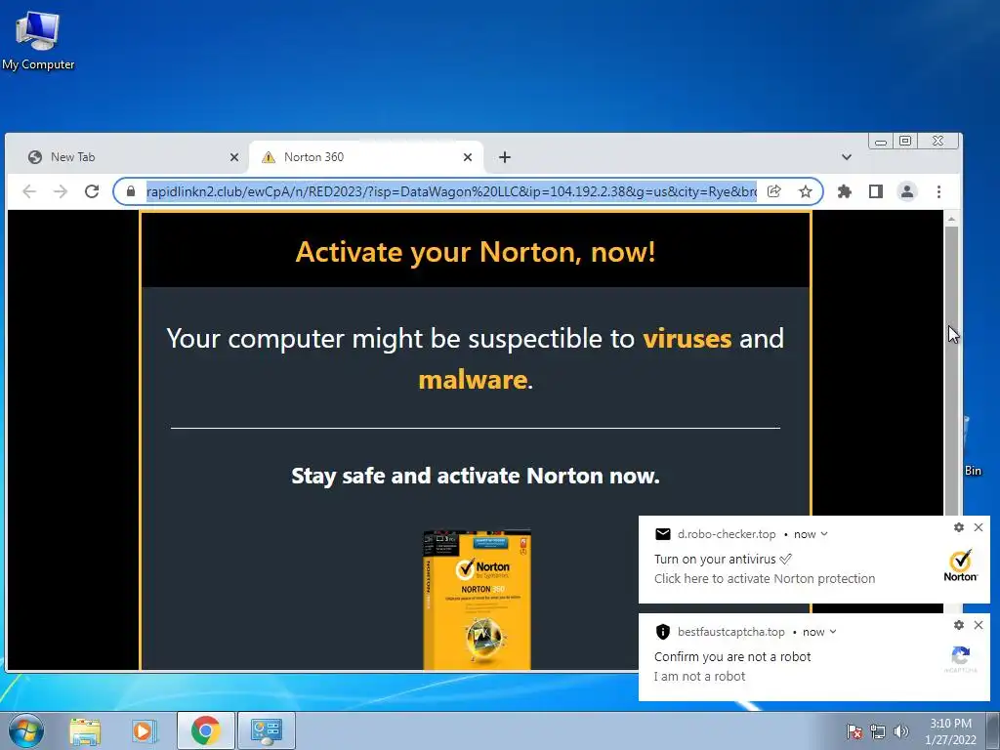The image size is (1000, 750).
Task: Click the rapidlinkn2.club address bar
Action: 451,191
